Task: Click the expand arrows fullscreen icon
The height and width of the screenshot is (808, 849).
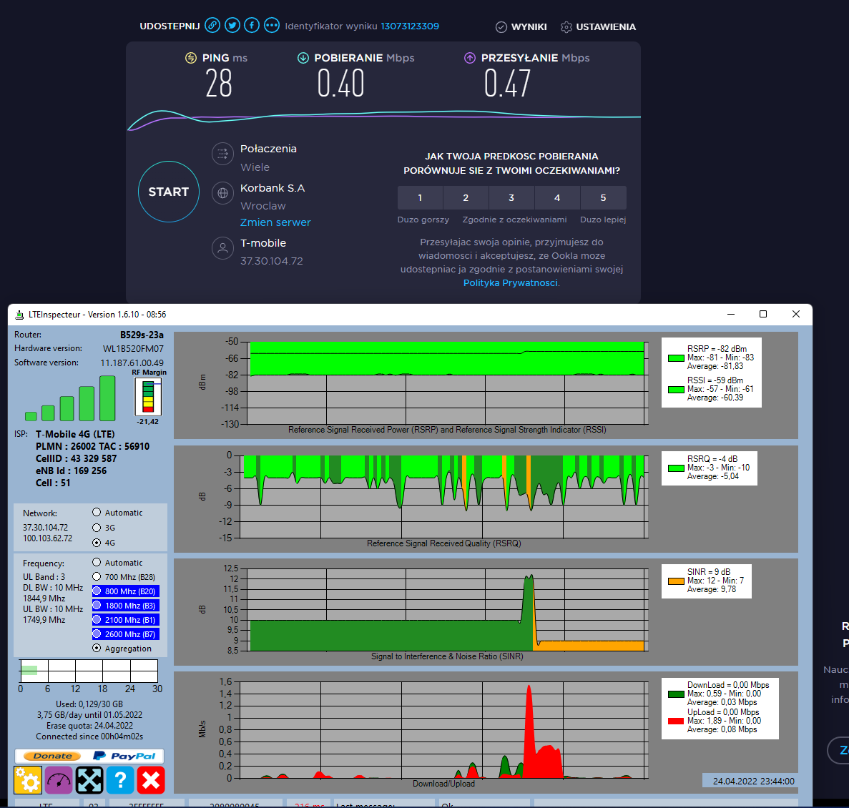Action: (x=89, y=780)
